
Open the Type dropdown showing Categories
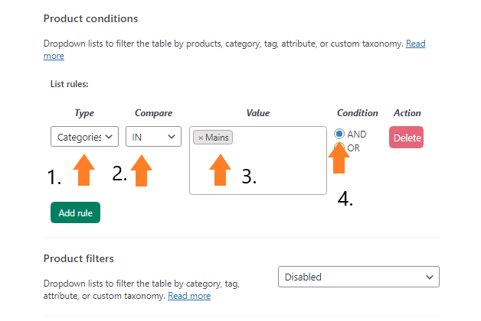tap(84, 137)
